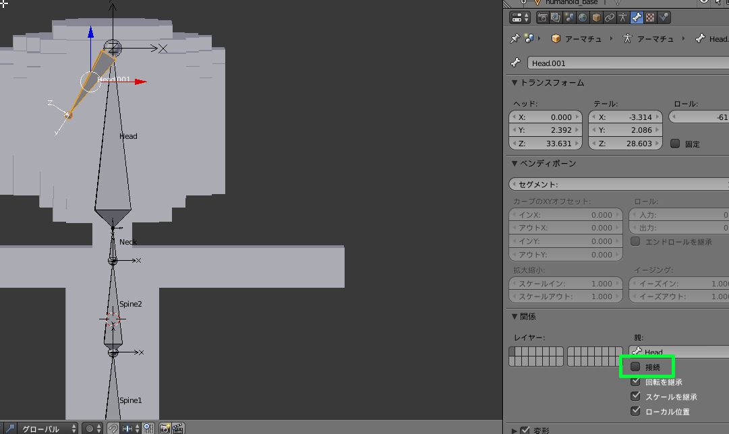This screenshot has height=434, width=729.
Task: Open the Render properties camera tab
Action: pos(542,18)
